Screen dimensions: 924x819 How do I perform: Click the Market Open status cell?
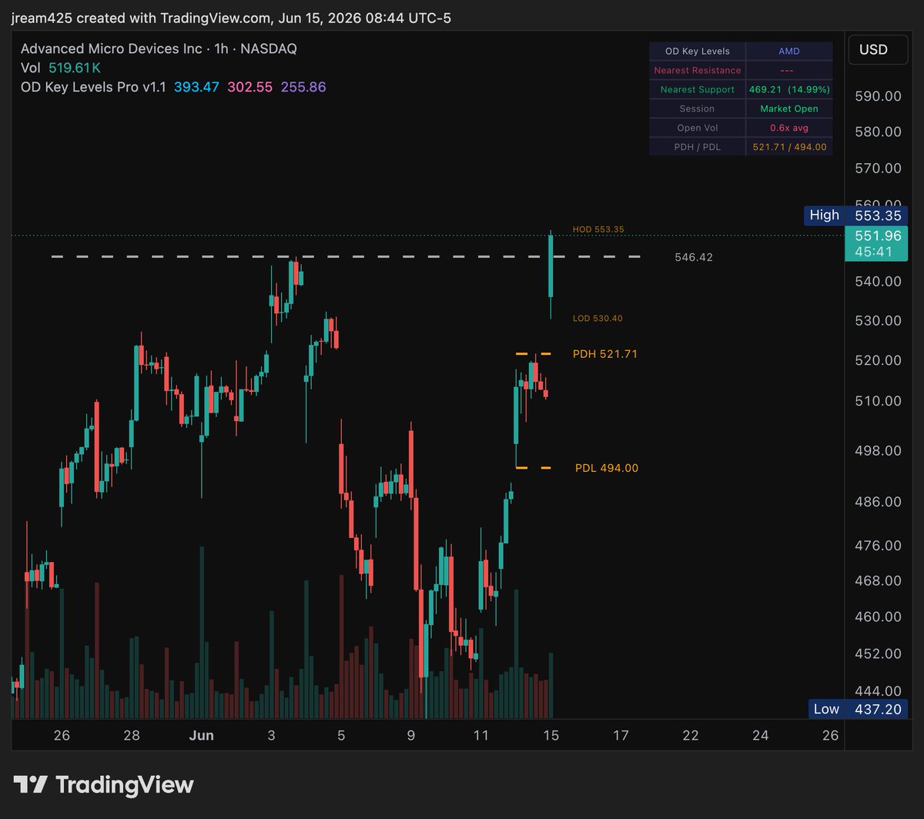click(x=789, y=109)
